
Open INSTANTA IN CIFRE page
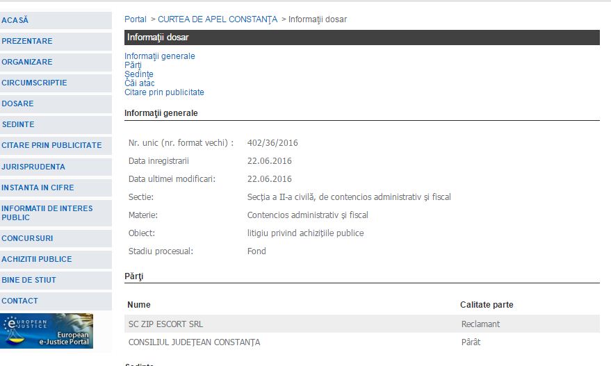(x=38, y=188)
